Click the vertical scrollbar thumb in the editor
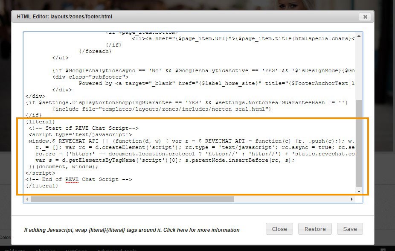This screenshot has height=251, width=395. tap(359, 143)
